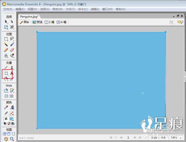The image size is (186, 142).
Task: Open the fill color swatch picker
Action: click(x=12, y=119)
